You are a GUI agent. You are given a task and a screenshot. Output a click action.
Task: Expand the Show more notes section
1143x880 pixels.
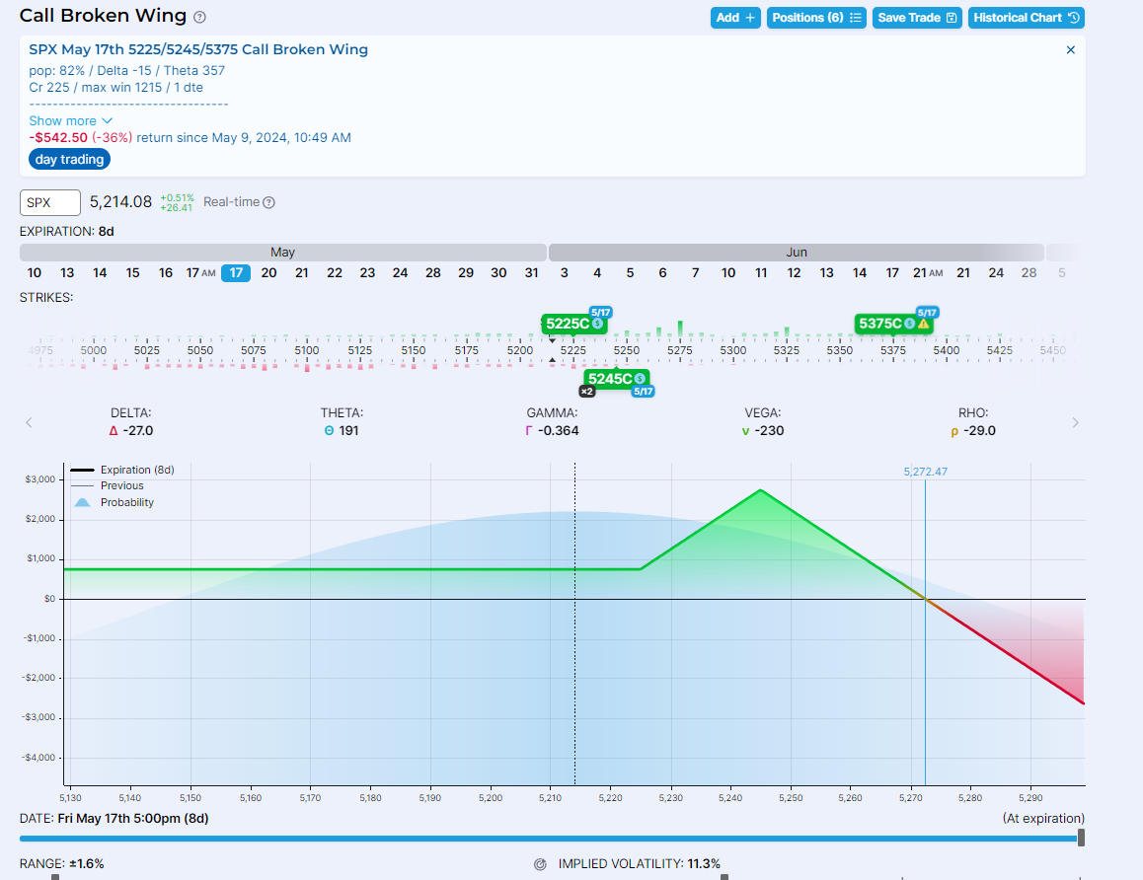point(71,120)
